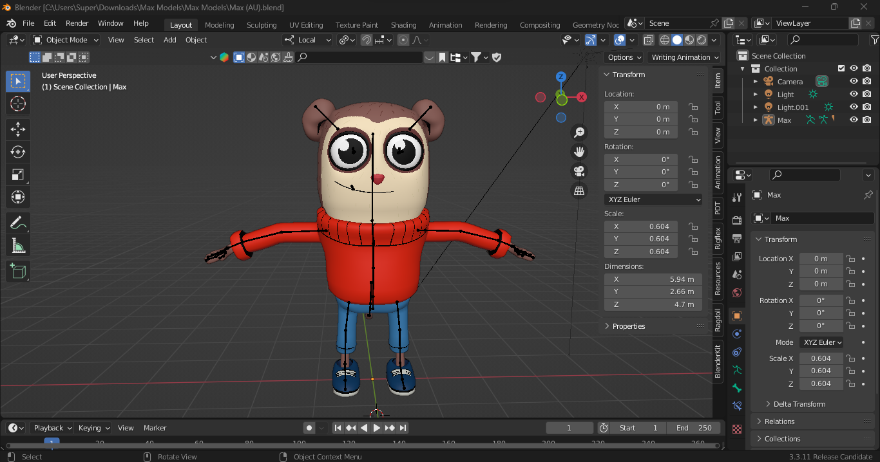Hide Light.001 in viewport
The image size is (880, 462).
point(854,107)
